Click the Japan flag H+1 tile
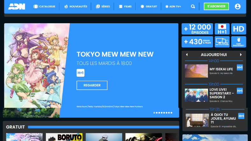This screenshot has height=141, width=251. pyautogui.click(x=222, y=29)
